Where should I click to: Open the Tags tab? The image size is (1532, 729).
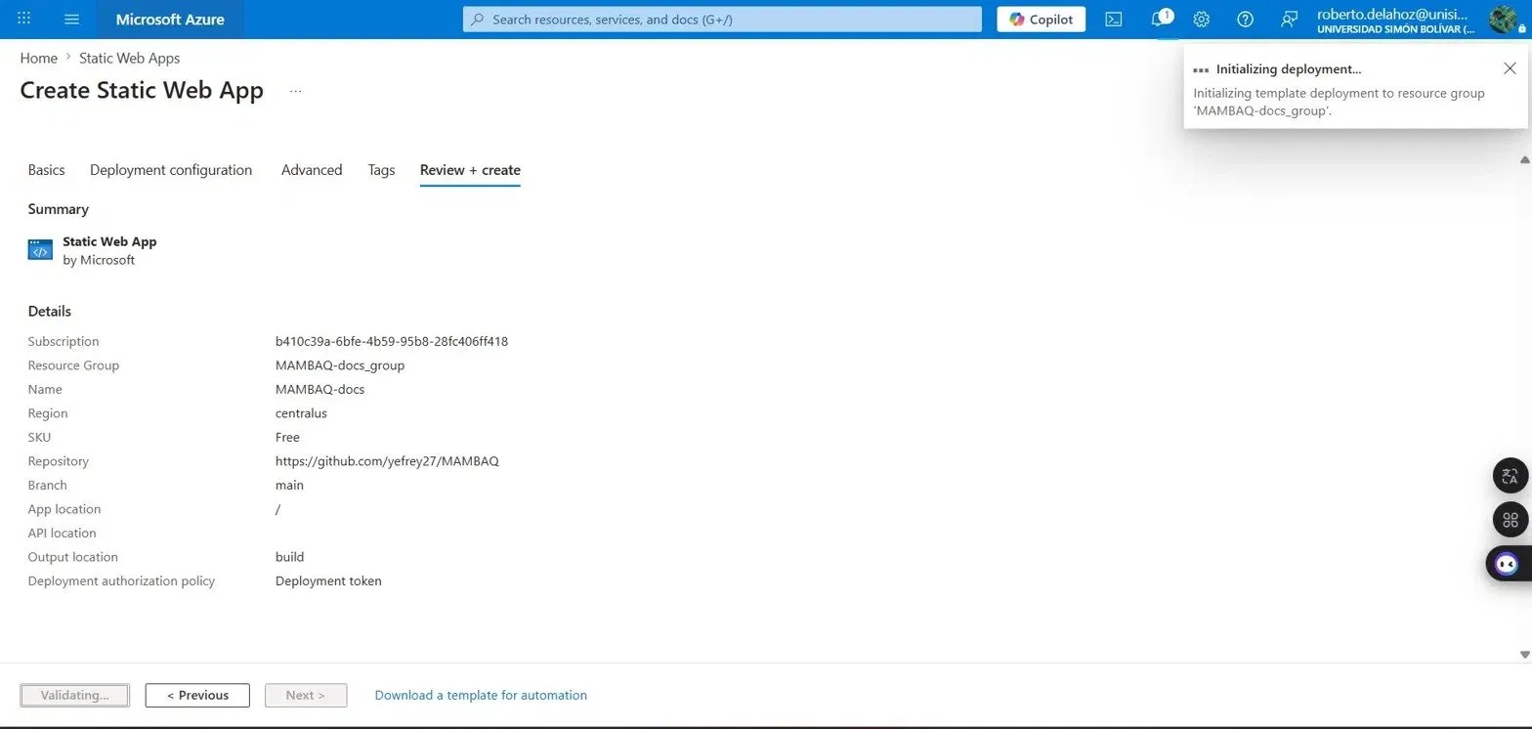(381, 170)
